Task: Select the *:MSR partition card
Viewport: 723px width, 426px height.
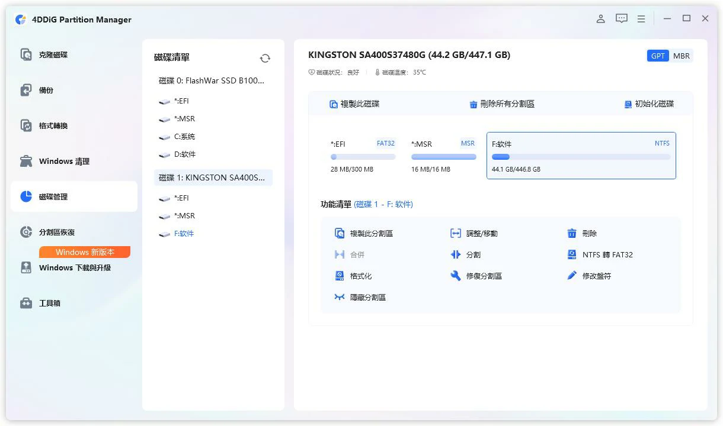Action: [x=443, y=156]
